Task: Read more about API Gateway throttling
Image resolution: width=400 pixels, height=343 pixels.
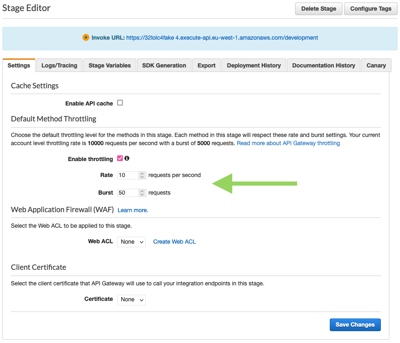Action: click(288, 143)
